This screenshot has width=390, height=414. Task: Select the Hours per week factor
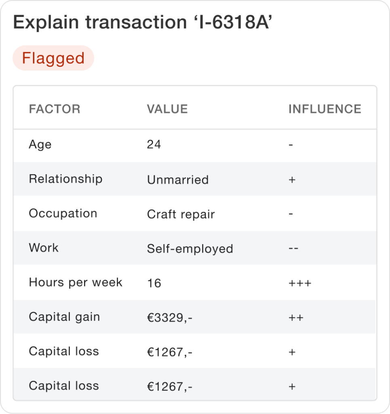tap(76, 283)
